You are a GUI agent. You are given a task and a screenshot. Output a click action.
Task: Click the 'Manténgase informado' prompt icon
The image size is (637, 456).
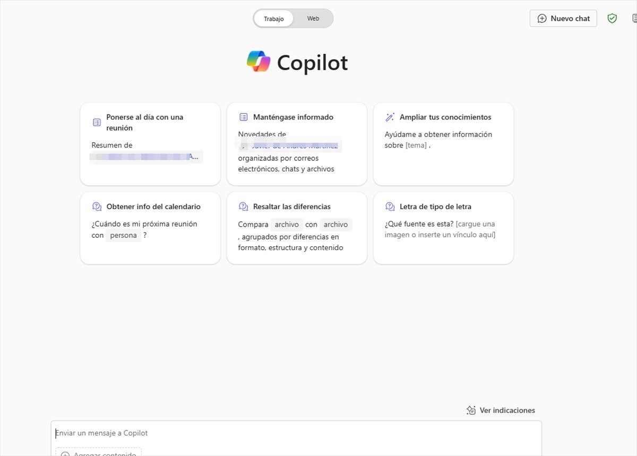click(x=243, y=116)
